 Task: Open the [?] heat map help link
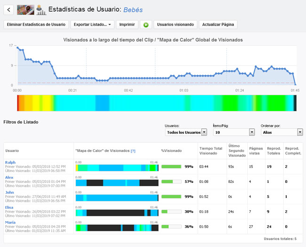(x=133, y=151)
